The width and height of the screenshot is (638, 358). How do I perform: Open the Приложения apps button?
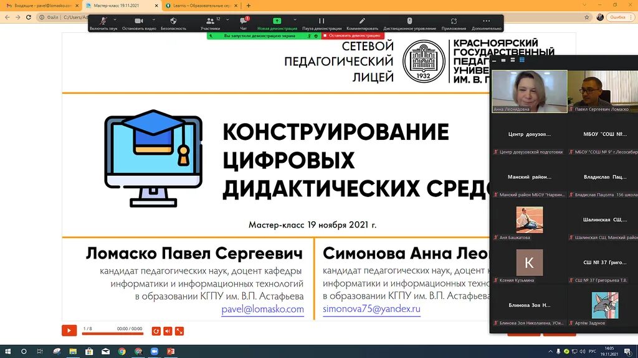(454, 24)
